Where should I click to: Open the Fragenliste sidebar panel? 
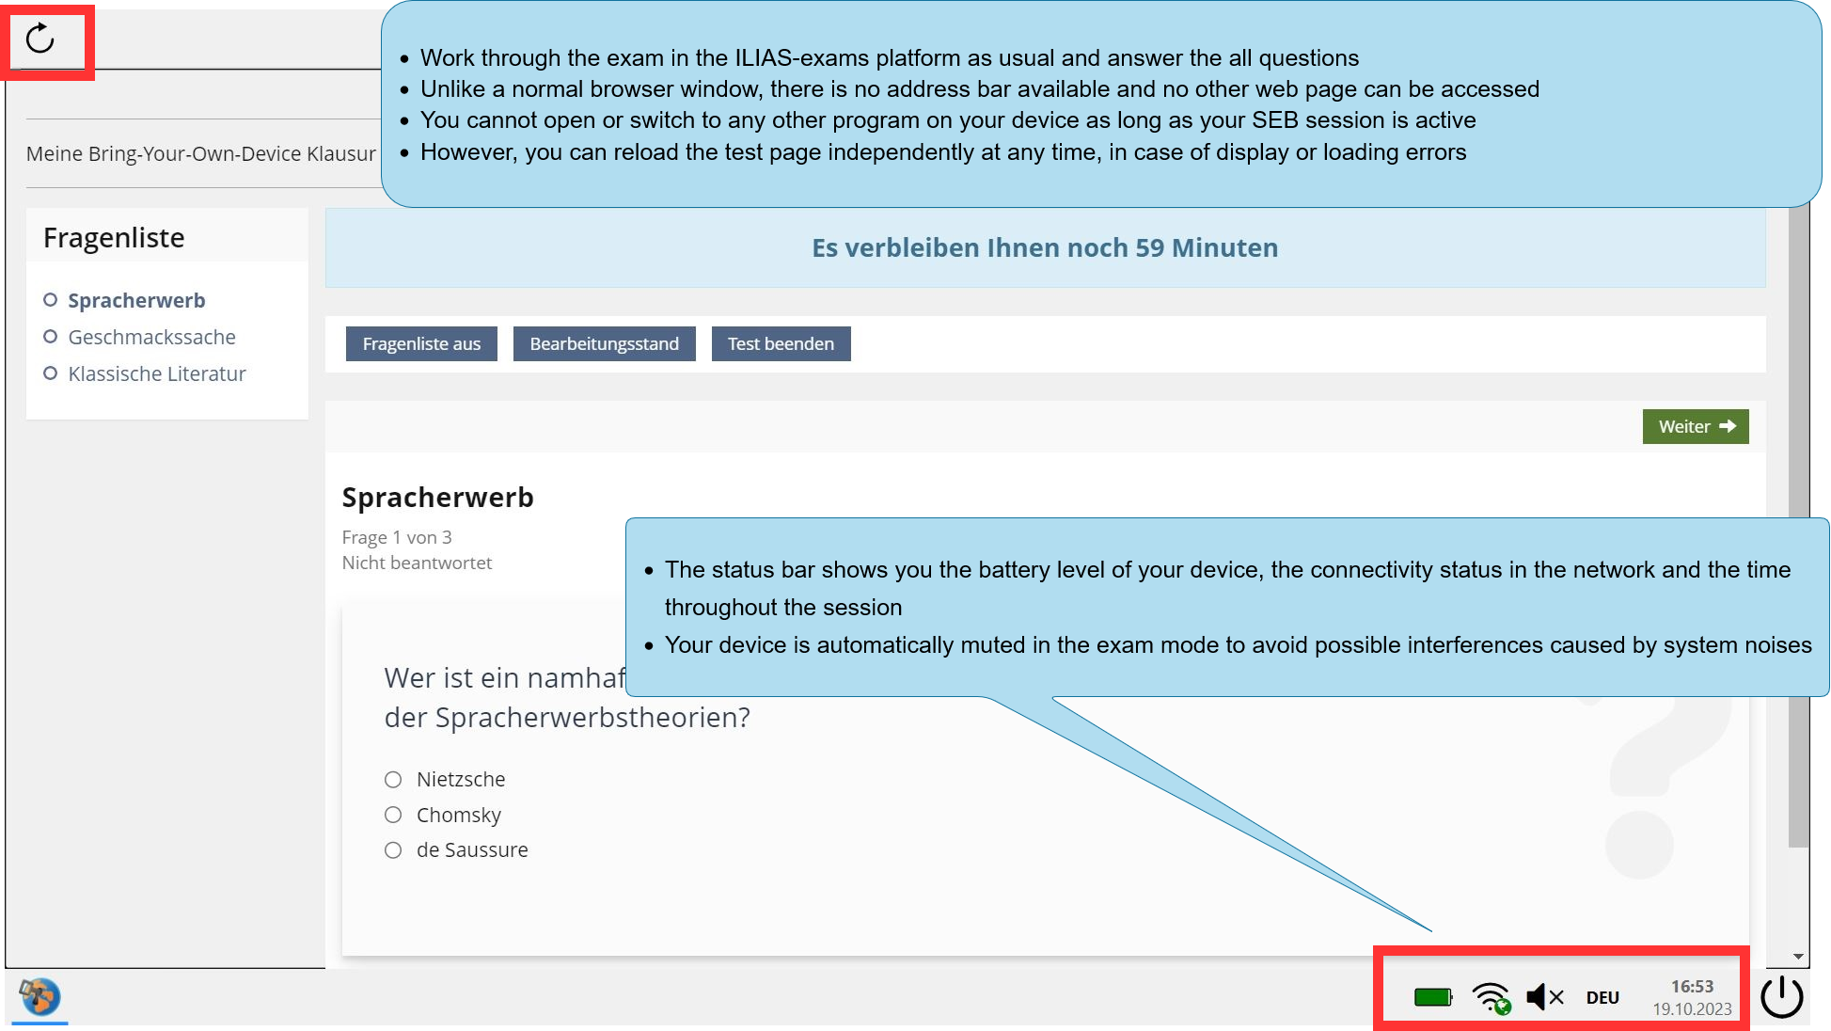(421, 344)
